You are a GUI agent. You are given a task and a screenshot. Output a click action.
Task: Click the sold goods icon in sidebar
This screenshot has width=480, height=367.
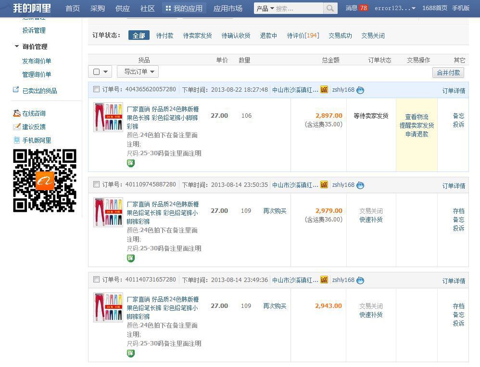tap(16, 90)
